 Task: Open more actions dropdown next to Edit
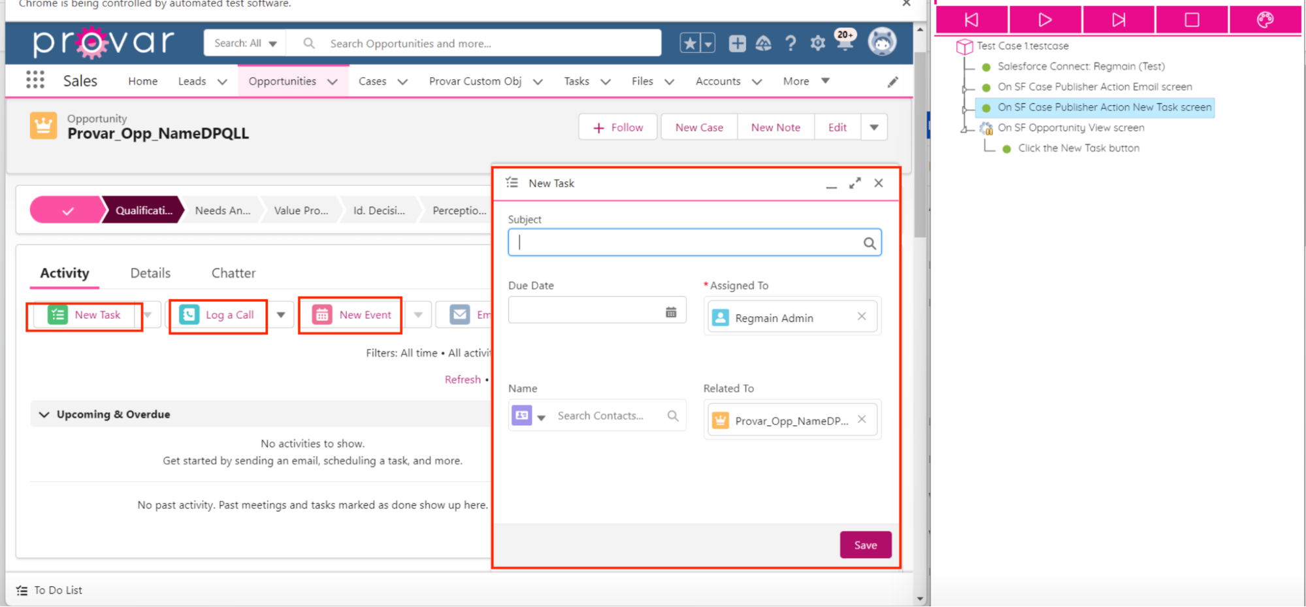tap(874, 127)
